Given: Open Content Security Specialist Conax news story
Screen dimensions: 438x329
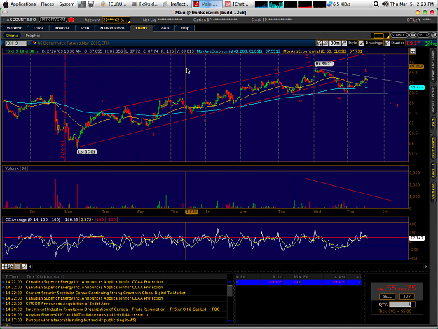Looking at the screenshot, I should (105, 293).
